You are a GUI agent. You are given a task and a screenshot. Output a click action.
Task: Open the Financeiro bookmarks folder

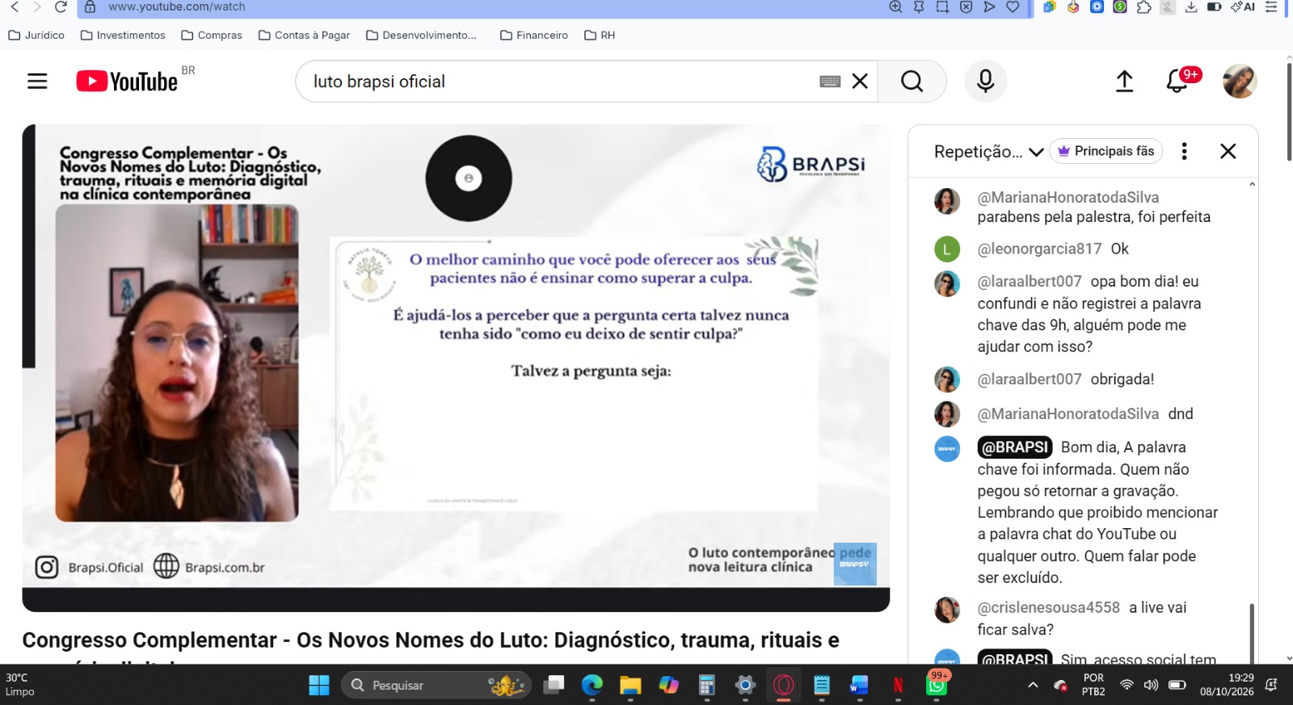534,36
